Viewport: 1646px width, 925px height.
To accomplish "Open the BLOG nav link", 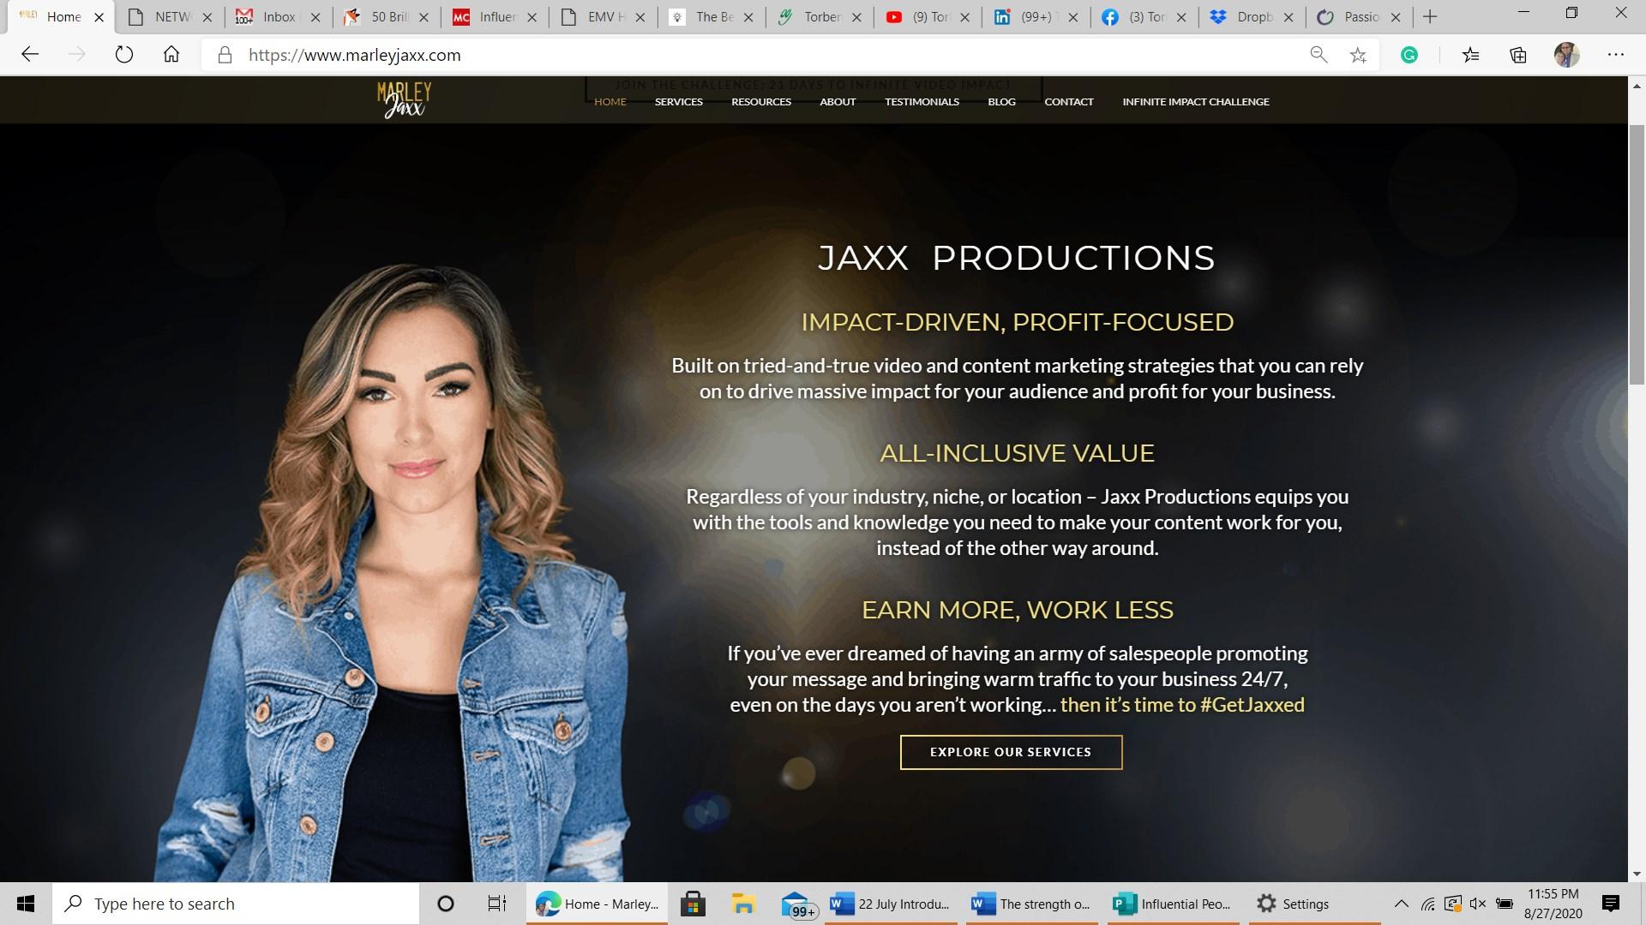I will pos(1001,102).
